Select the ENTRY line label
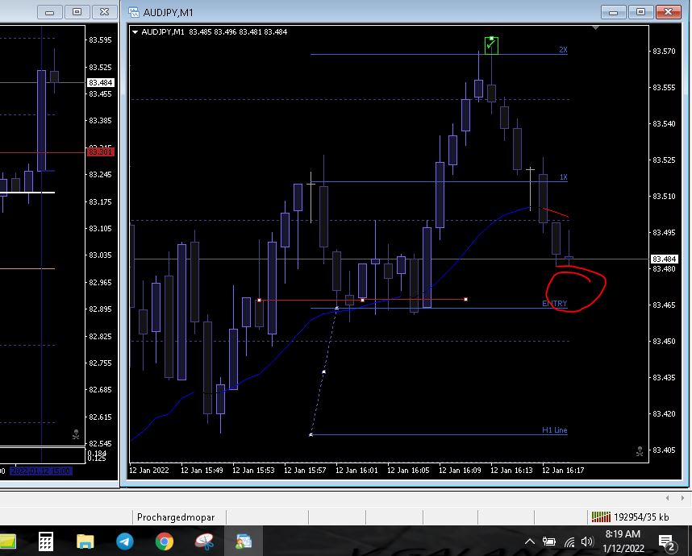Viewport: 692px width, 556px height. point(554,303)
